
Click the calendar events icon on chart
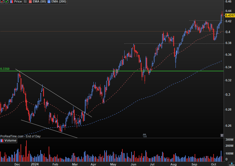coord(145,136)
